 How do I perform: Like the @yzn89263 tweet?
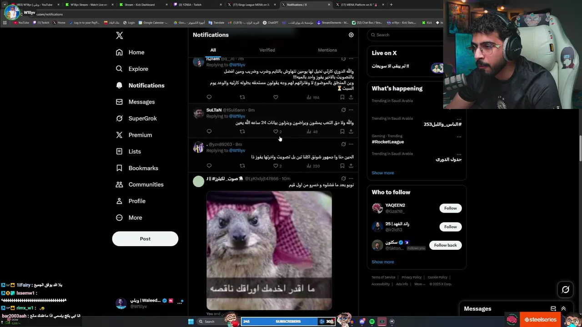click(276, 166)
